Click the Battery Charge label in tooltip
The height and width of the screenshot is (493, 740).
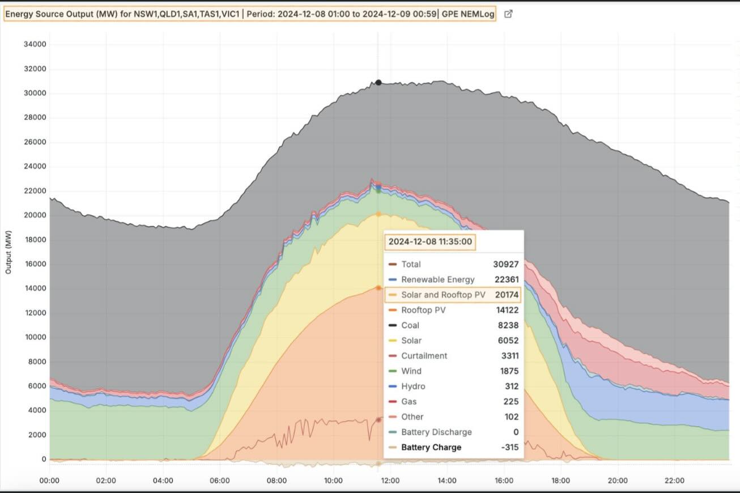coord(431,448)
